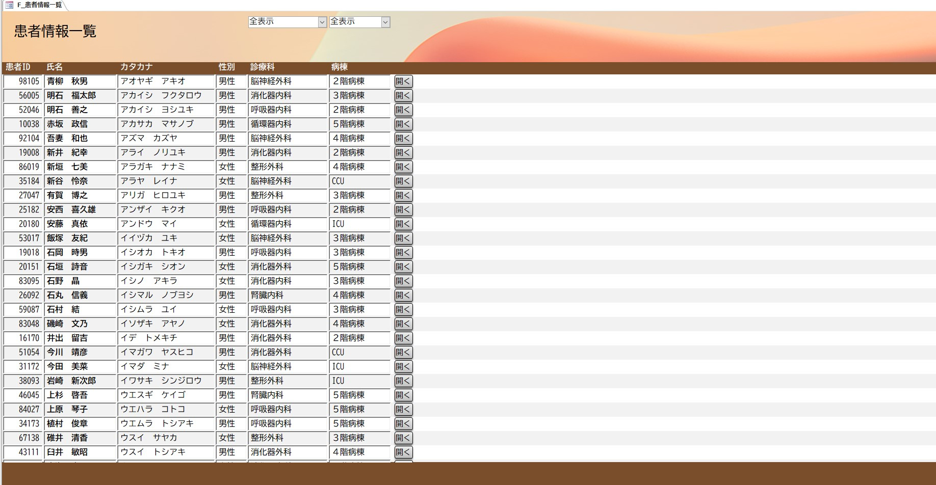
Task: Click 開く for patient ID 27047
Action: pyautogui.click(x=403, y=195)
